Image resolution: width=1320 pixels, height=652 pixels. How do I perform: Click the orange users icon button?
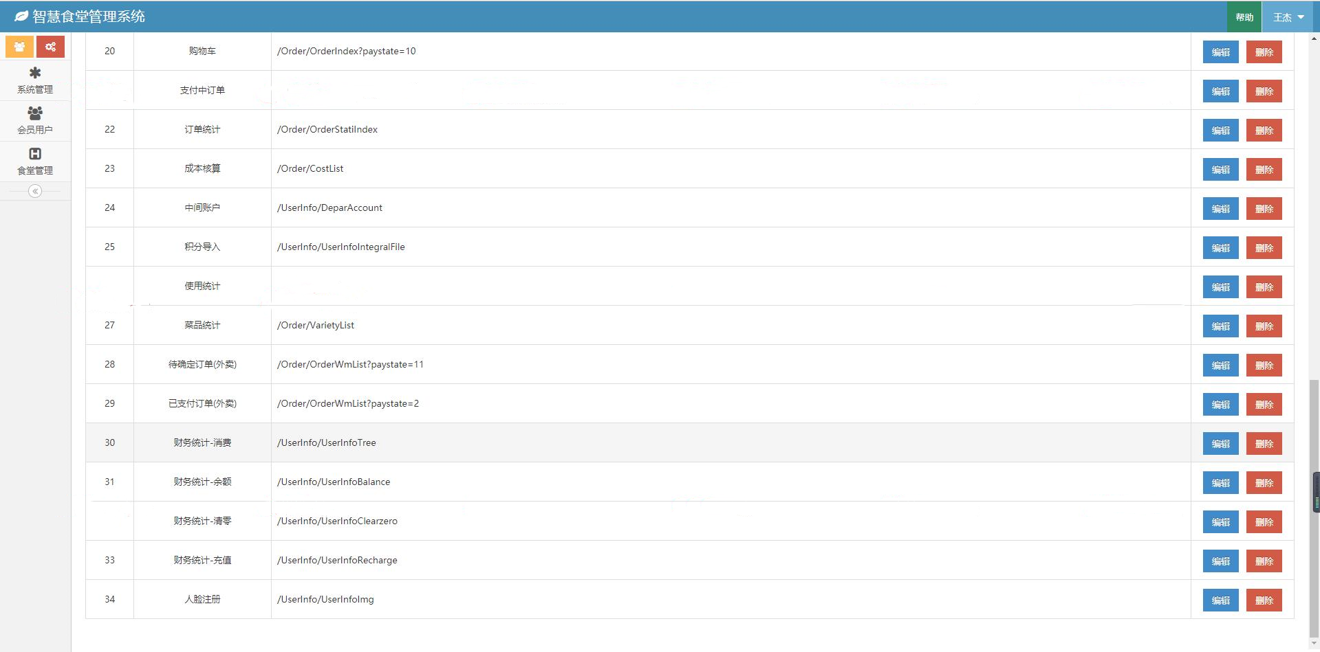click(19, 47)
